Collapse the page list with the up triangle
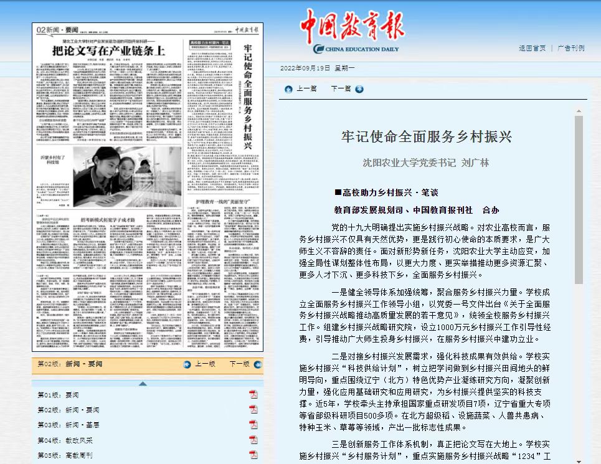 click(143, 384)
